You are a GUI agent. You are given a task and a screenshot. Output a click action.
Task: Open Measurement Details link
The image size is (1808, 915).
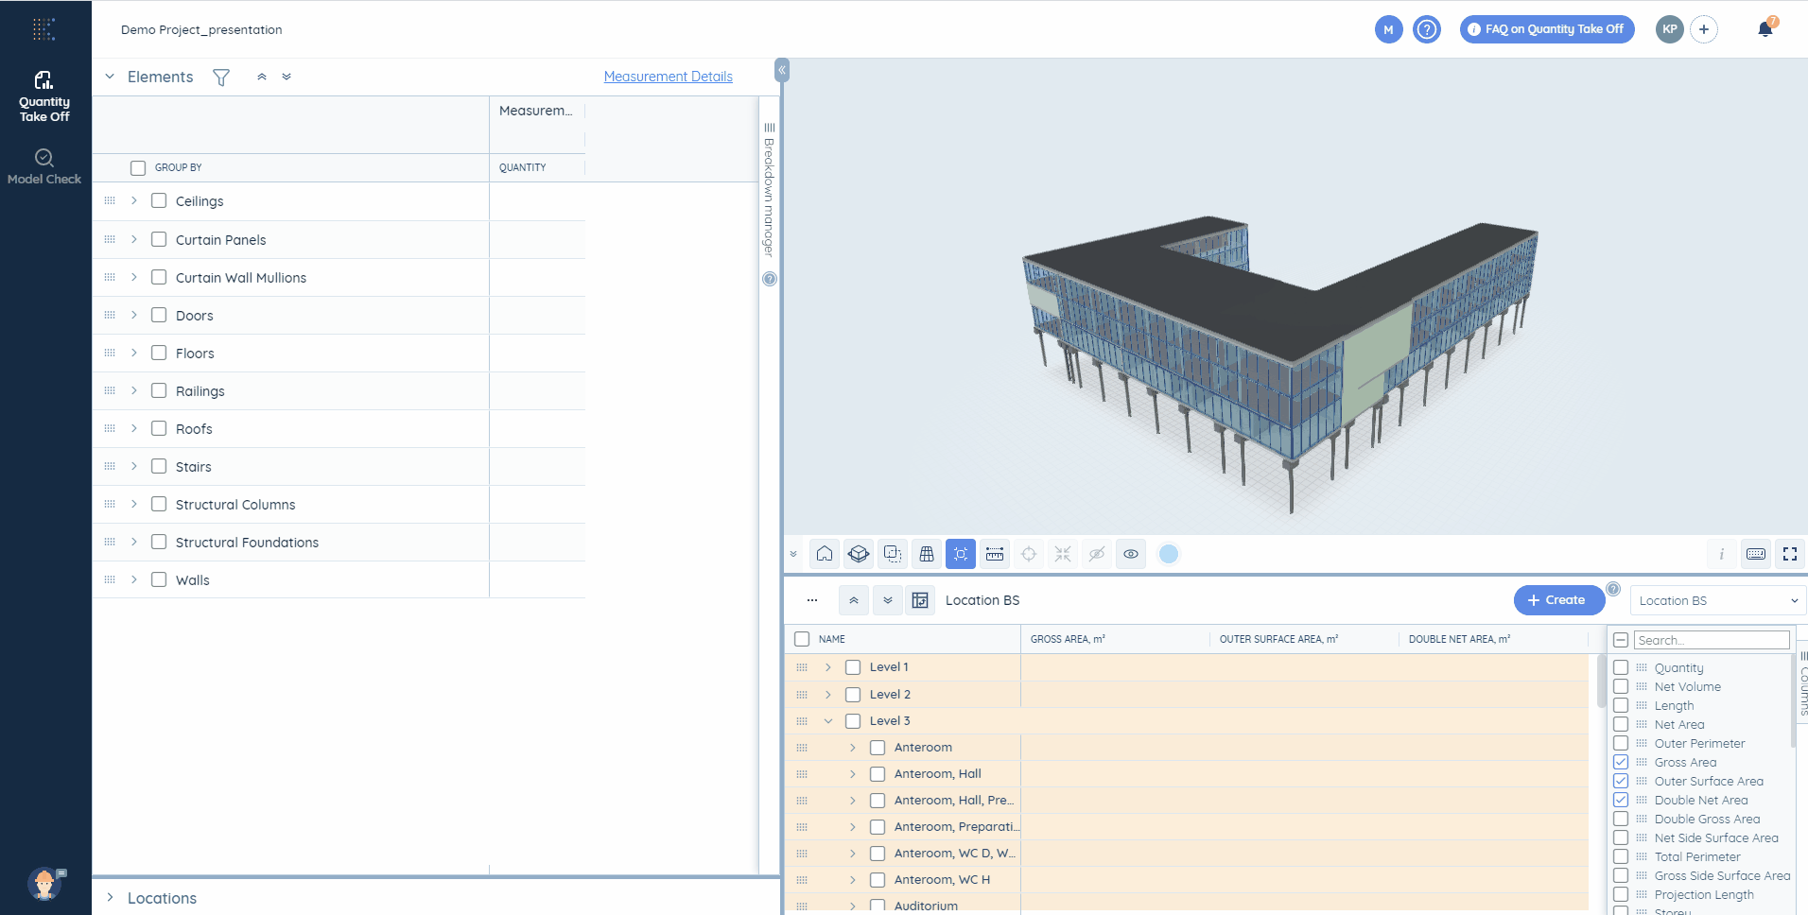tap(669, 77)
